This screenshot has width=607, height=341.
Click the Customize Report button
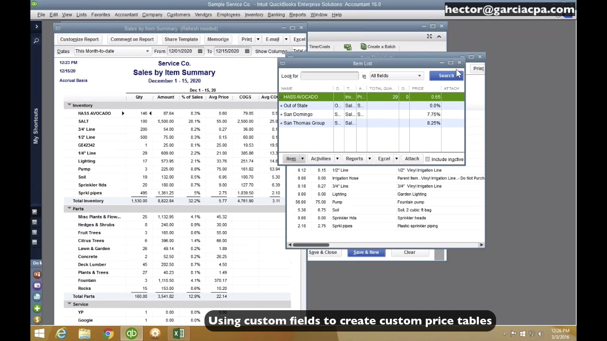79,39
